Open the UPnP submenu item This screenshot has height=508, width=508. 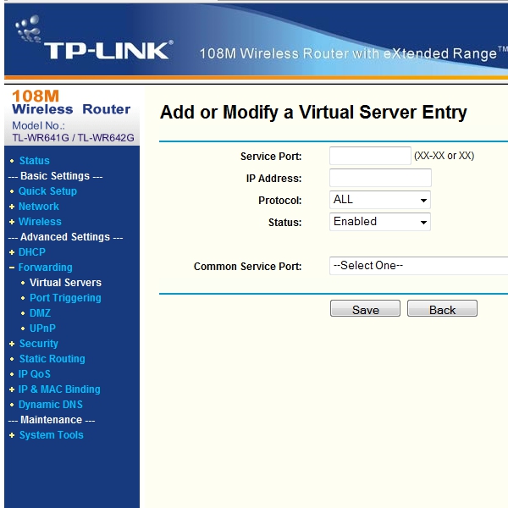click(x=42, y=329)
